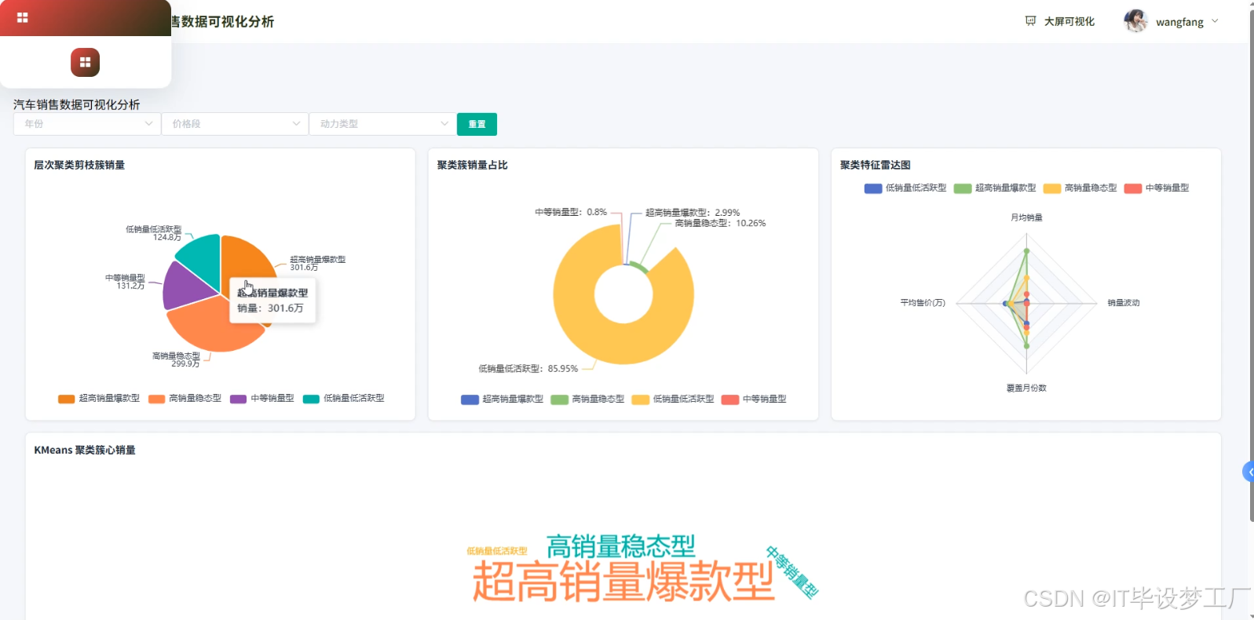This screenshot has width=1254, height=620.
Task: Click 中等销量型: 0.8% donut label
Action: point(571,212)
